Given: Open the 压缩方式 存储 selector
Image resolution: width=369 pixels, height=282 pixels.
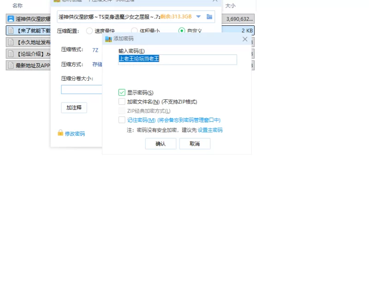Looking at the screenshot, I should (97, 64).
